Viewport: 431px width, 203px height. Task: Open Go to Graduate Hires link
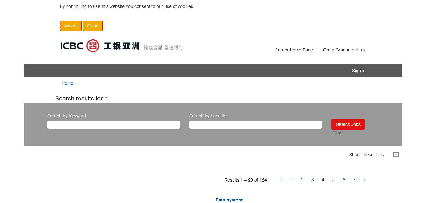pos(344,50)
